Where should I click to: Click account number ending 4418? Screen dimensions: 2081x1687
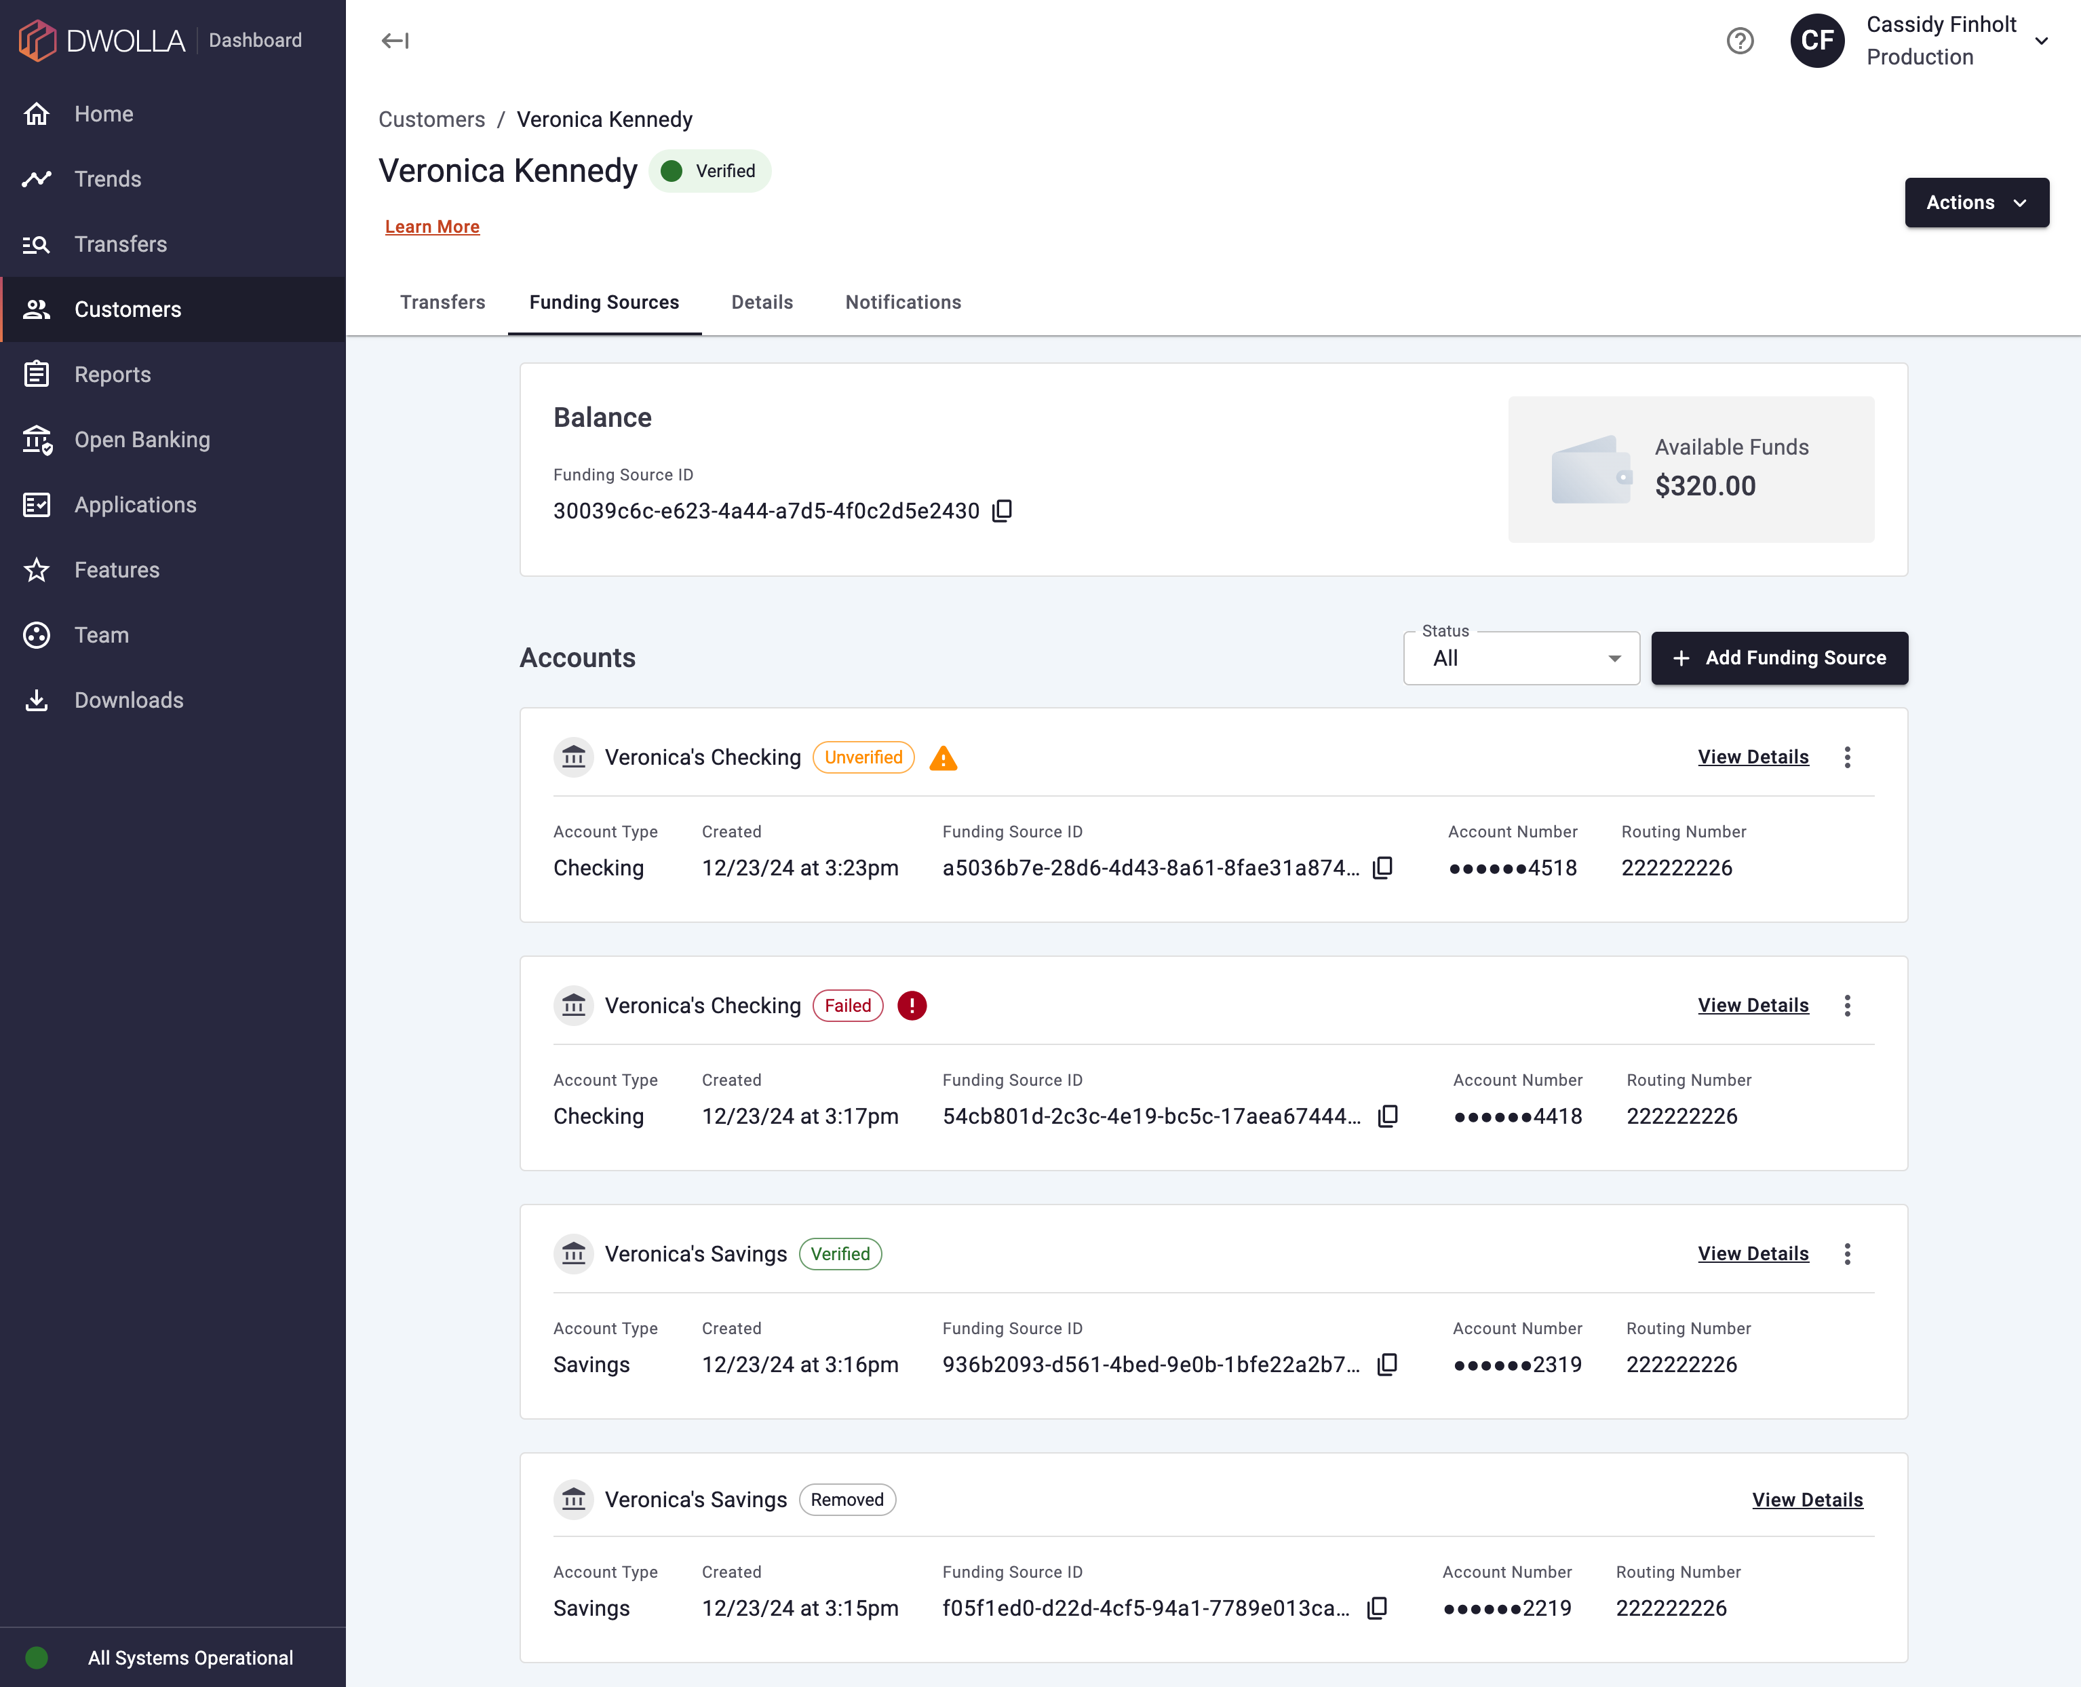pos(1518,1116)
